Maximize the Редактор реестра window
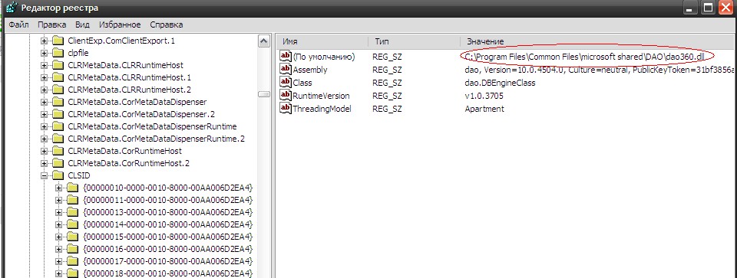 click(x=709, y=8)
